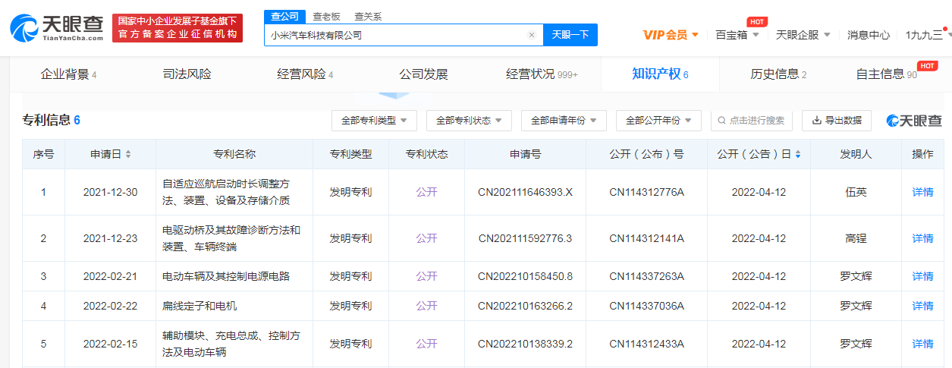Screen dimensions: 952x368
Task: Click application number CN202210138339.2
Action: (x=525, y=344)
